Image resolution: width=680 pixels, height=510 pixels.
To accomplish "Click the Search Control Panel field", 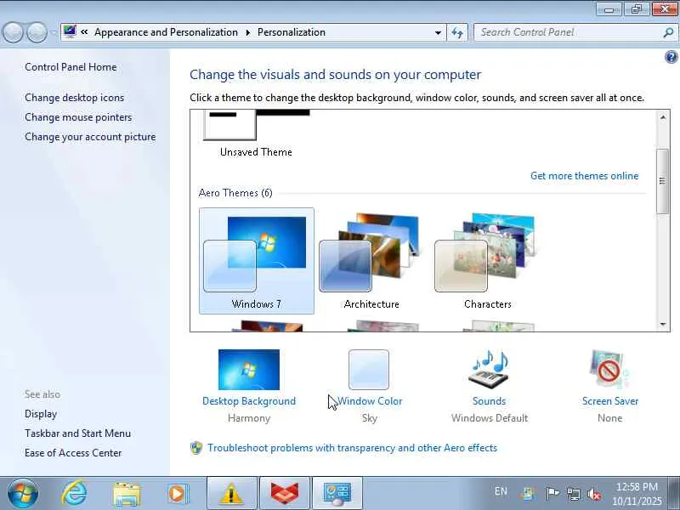I will [569, 32].
